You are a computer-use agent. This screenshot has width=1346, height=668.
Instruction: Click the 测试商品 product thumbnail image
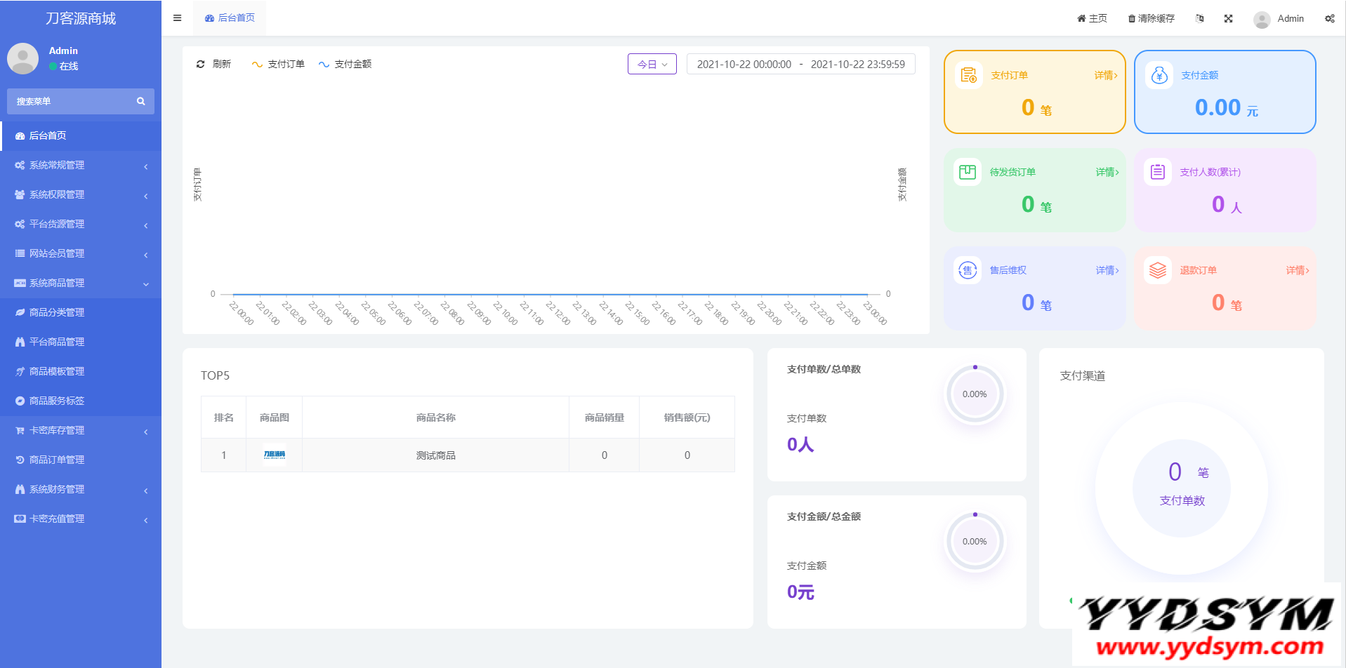[x=274, y=455]
